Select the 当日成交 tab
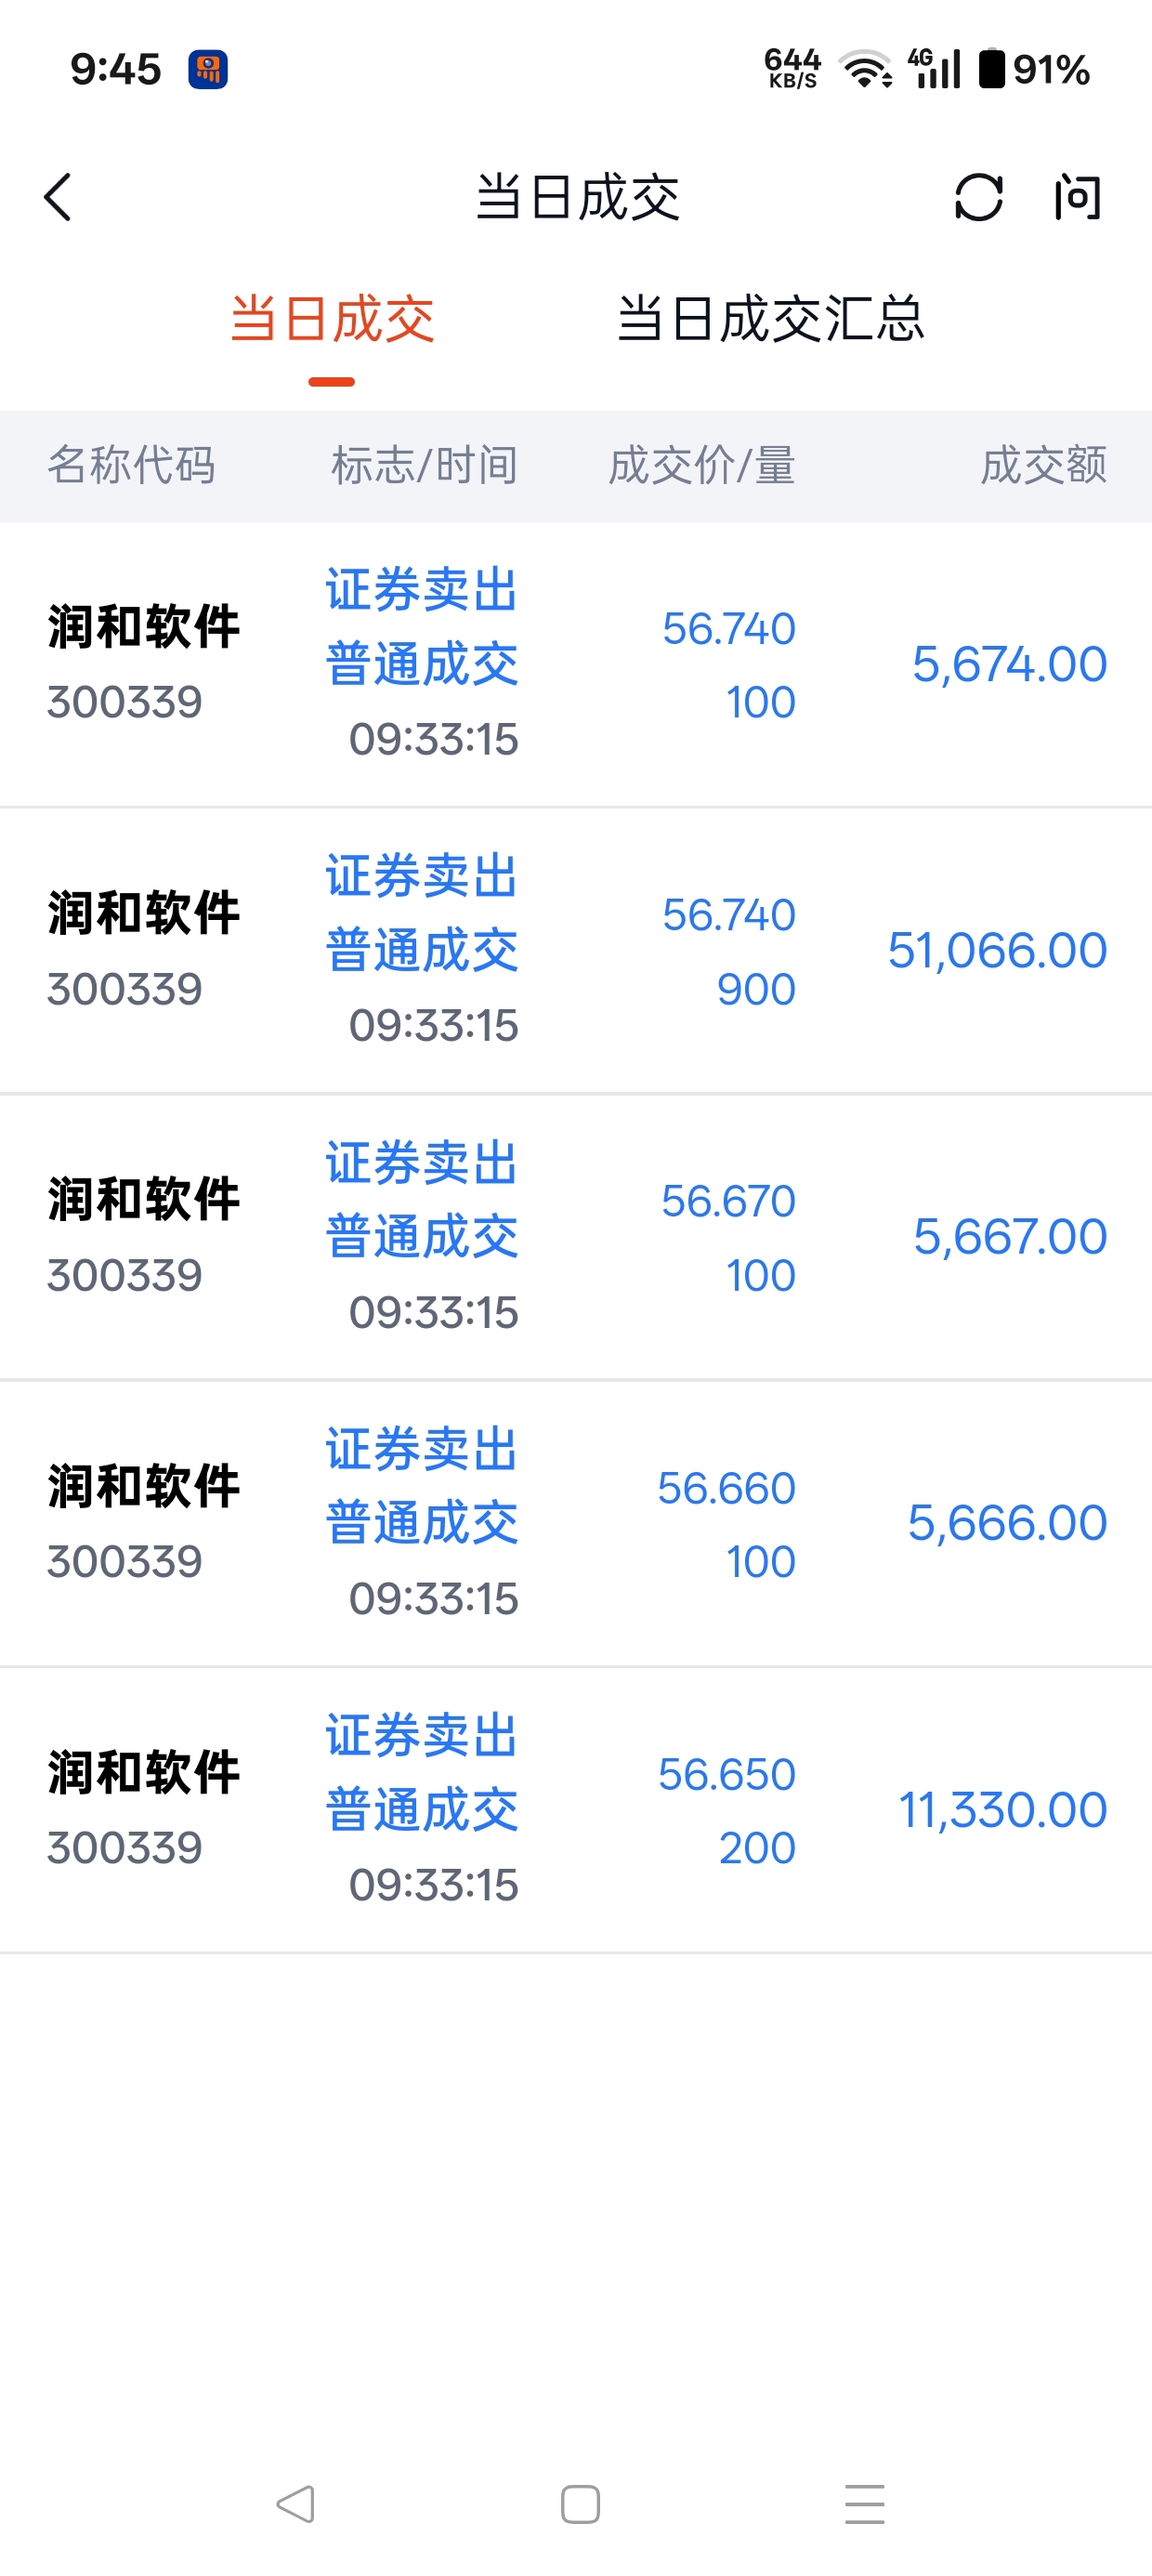The image size is (1152, 2576). (x=332, y=319)
